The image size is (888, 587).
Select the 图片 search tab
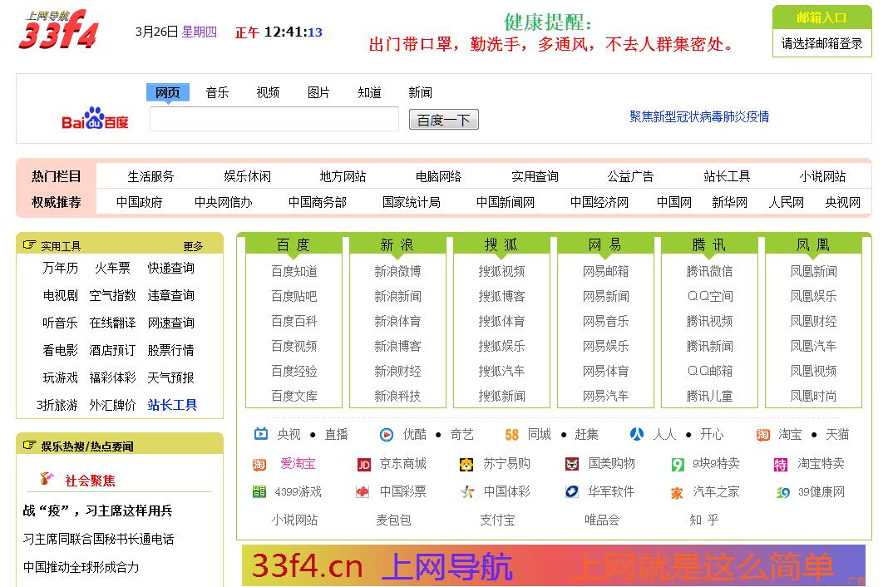[318, 92]
